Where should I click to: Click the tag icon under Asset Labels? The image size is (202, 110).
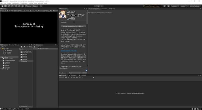pos(86,70)
